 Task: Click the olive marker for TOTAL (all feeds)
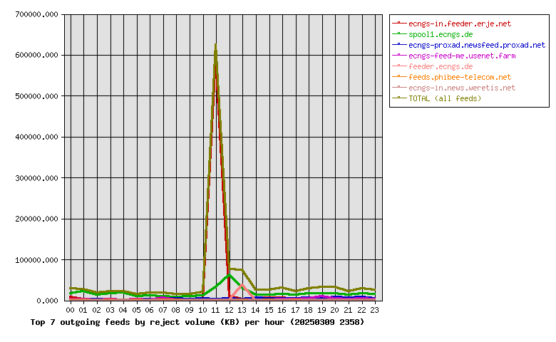(x=399, y=98)
